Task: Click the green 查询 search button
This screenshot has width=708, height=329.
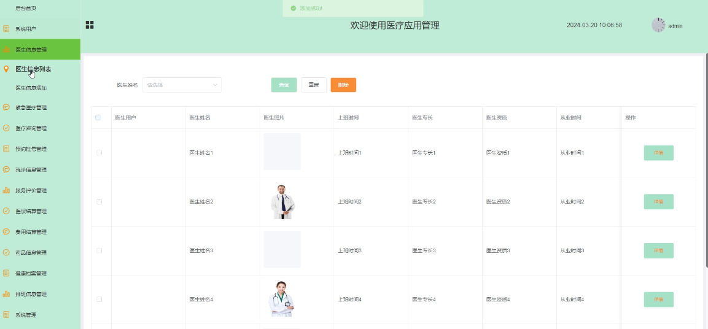Action: [x=284, y=85]
